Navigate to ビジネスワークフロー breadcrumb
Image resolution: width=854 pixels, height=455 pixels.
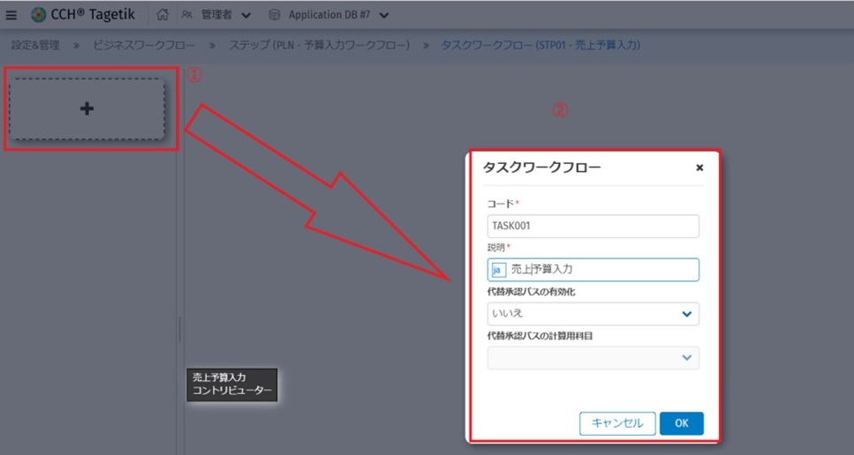coord(144,45)
